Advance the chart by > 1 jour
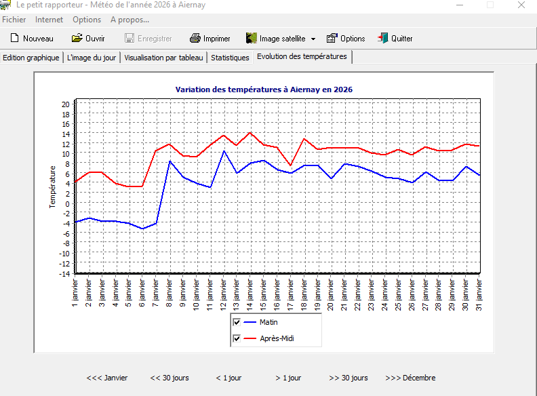This screenshot has height=396, width=537. (288, 378)
